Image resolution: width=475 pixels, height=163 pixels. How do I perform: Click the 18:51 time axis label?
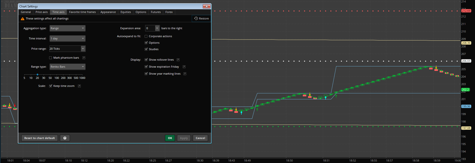(326, 161)
